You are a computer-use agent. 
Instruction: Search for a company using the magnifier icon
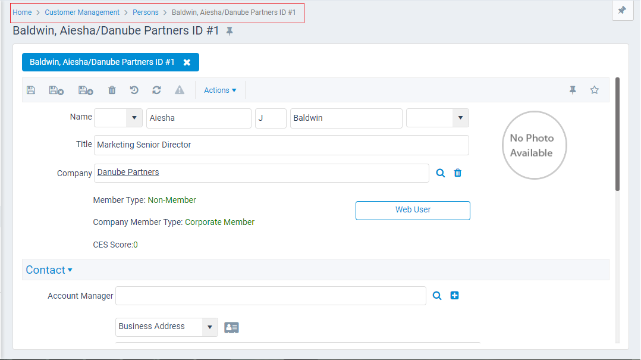(440, 173)
